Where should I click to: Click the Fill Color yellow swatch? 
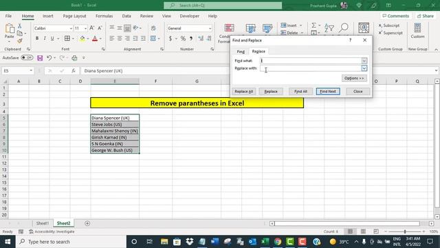(82, 39)
